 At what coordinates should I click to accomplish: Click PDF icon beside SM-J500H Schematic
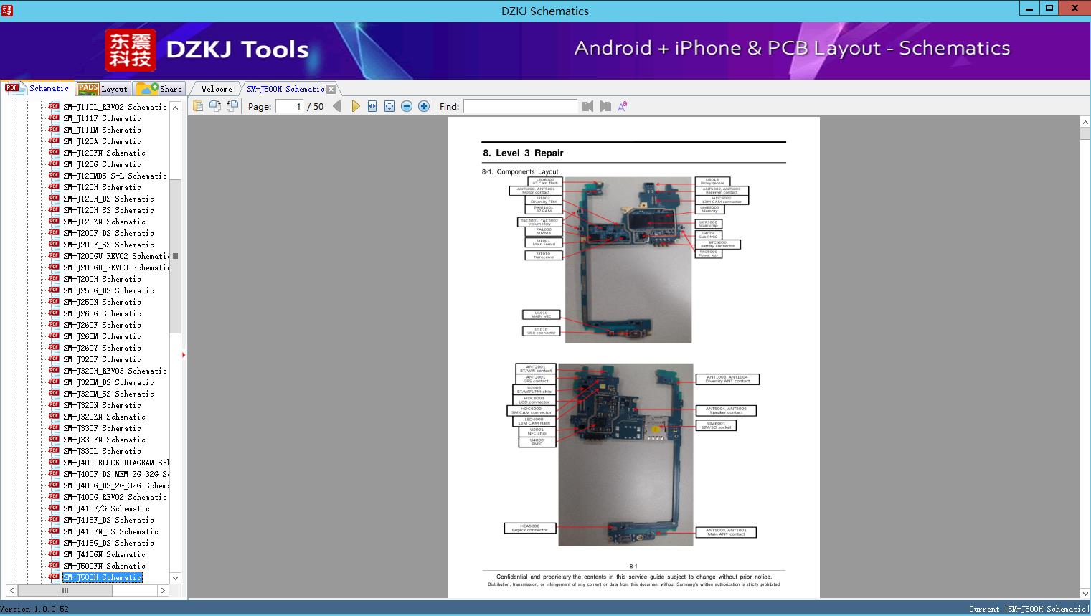click(x=54, y=577)
